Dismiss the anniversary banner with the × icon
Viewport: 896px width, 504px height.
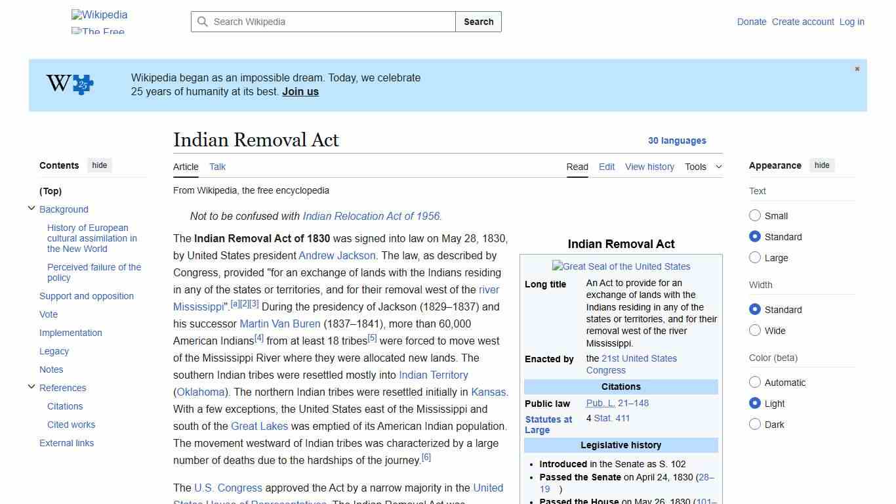[x=857, y=68]
